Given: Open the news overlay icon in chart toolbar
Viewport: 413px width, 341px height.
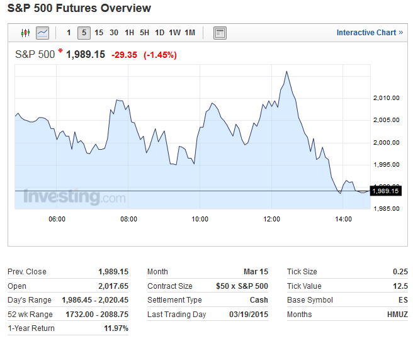Looking at the screenshot, I should click(x=220, y=33).
